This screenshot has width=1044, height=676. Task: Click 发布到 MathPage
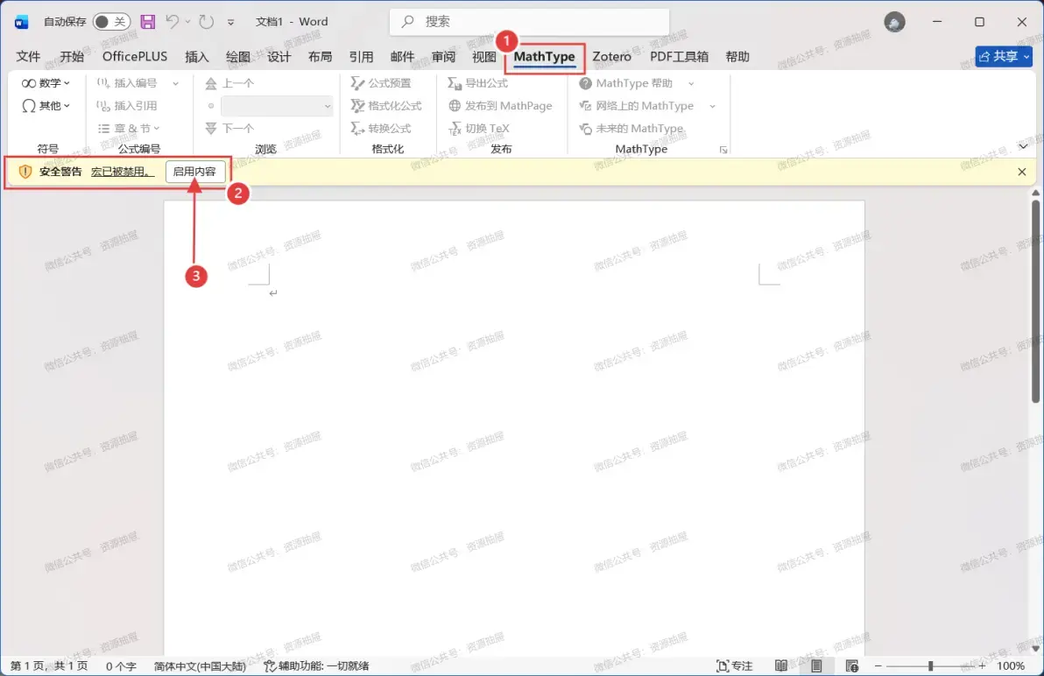tap(501, 106)
